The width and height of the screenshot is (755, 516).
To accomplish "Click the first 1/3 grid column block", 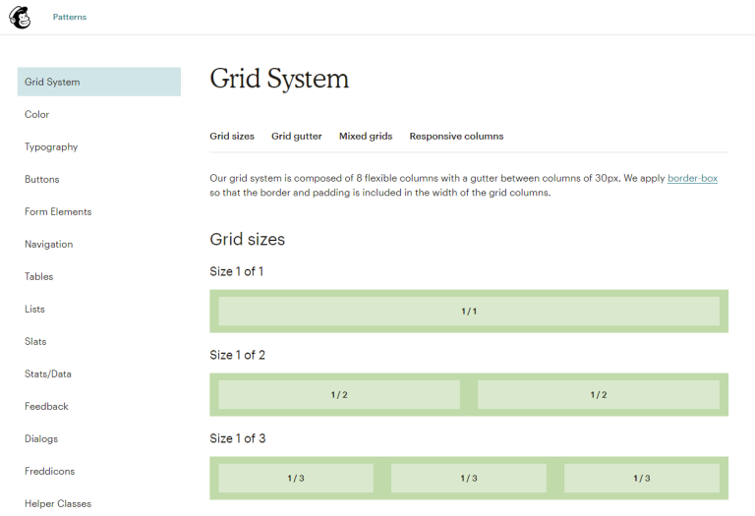I will pos(296,479).
